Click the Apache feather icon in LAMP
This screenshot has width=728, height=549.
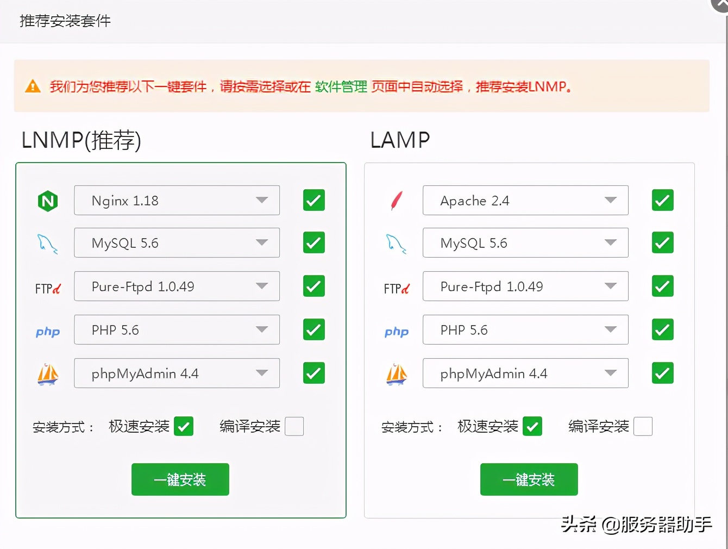(397, 201)
